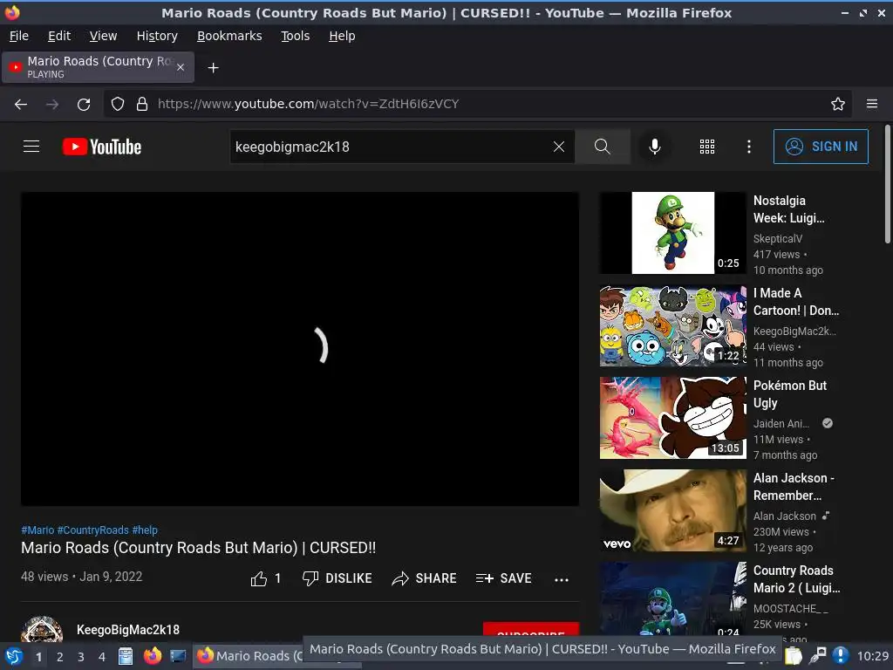The image size is (893, 670).
Task: Open Nostalgia Week Luigi thumbnail
Action: 672,233
